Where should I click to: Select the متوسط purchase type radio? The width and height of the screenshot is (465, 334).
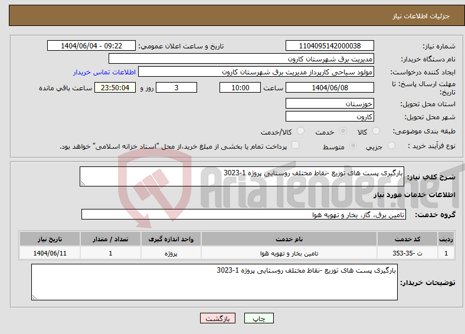tap(353, 145)
